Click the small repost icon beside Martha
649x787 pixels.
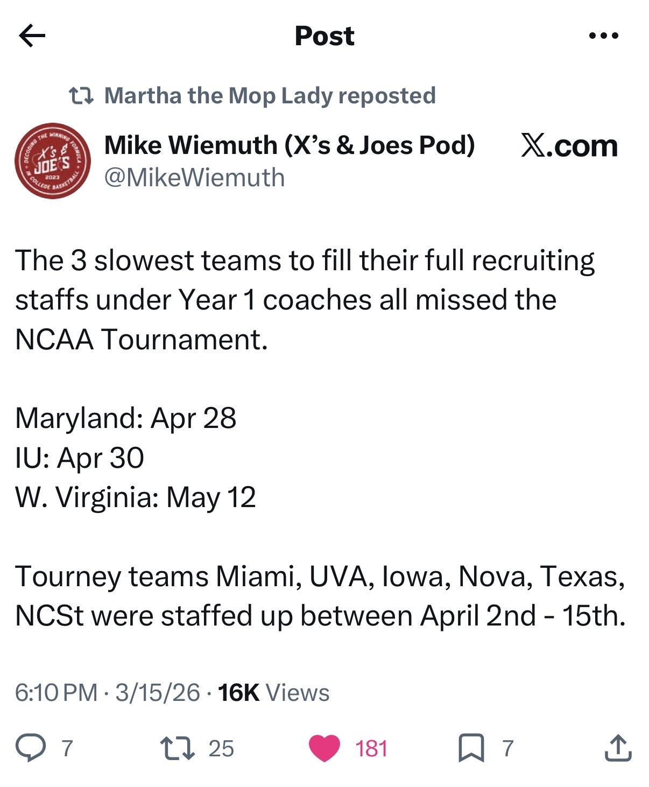(82, 96)
